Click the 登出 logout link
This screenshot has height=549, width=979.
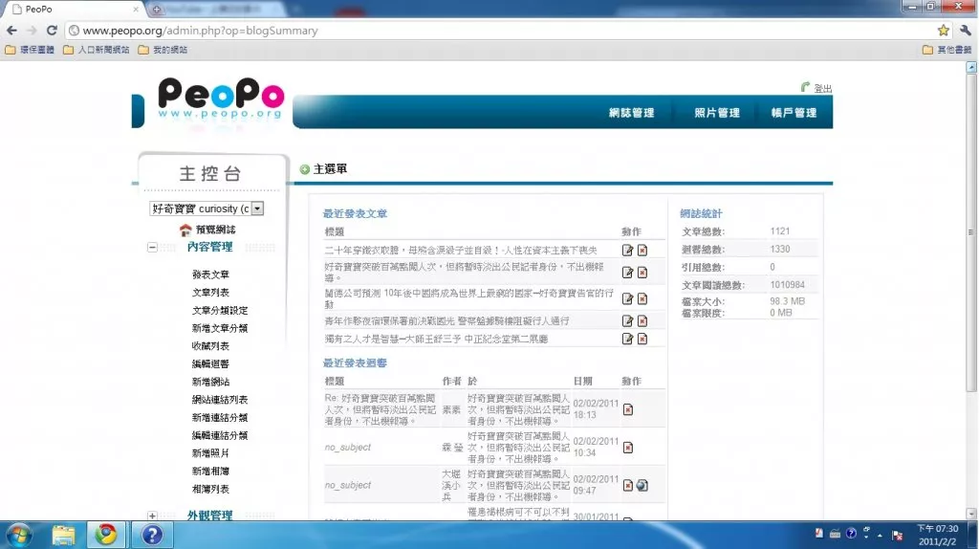(822, 88)
